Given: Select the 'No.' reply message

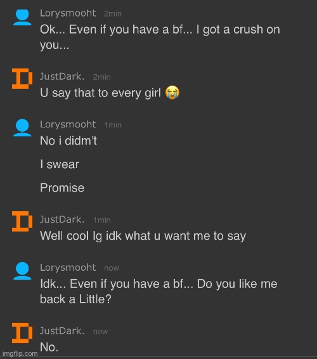Looking at the screenshot, I should pos(49,347).
